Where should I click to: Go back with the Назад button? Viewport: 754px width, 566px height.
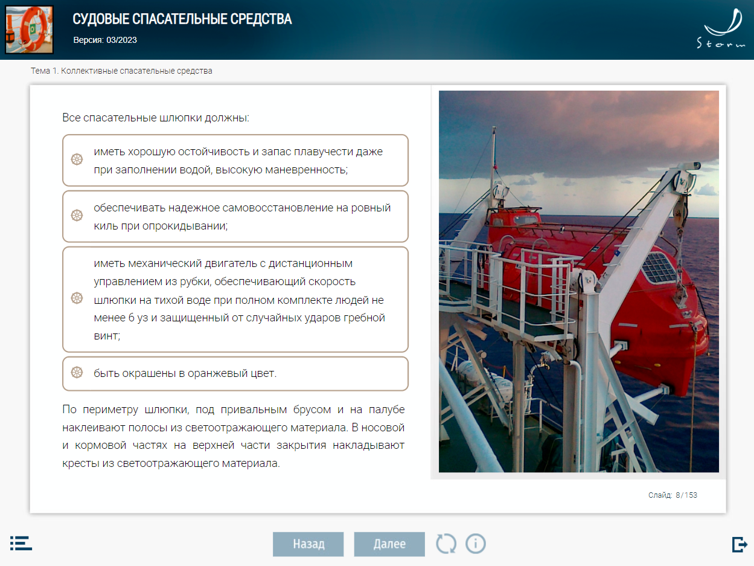tap(308, 544)
